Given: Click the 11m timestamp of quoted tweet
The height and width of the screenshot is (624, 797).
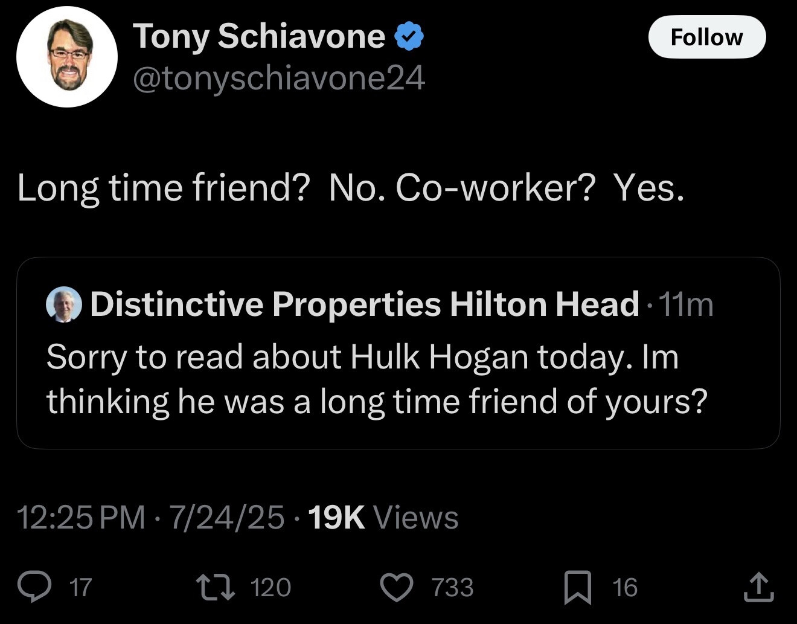Looking at the screenshot, I should pyautogui.click(x=686, y=304).
